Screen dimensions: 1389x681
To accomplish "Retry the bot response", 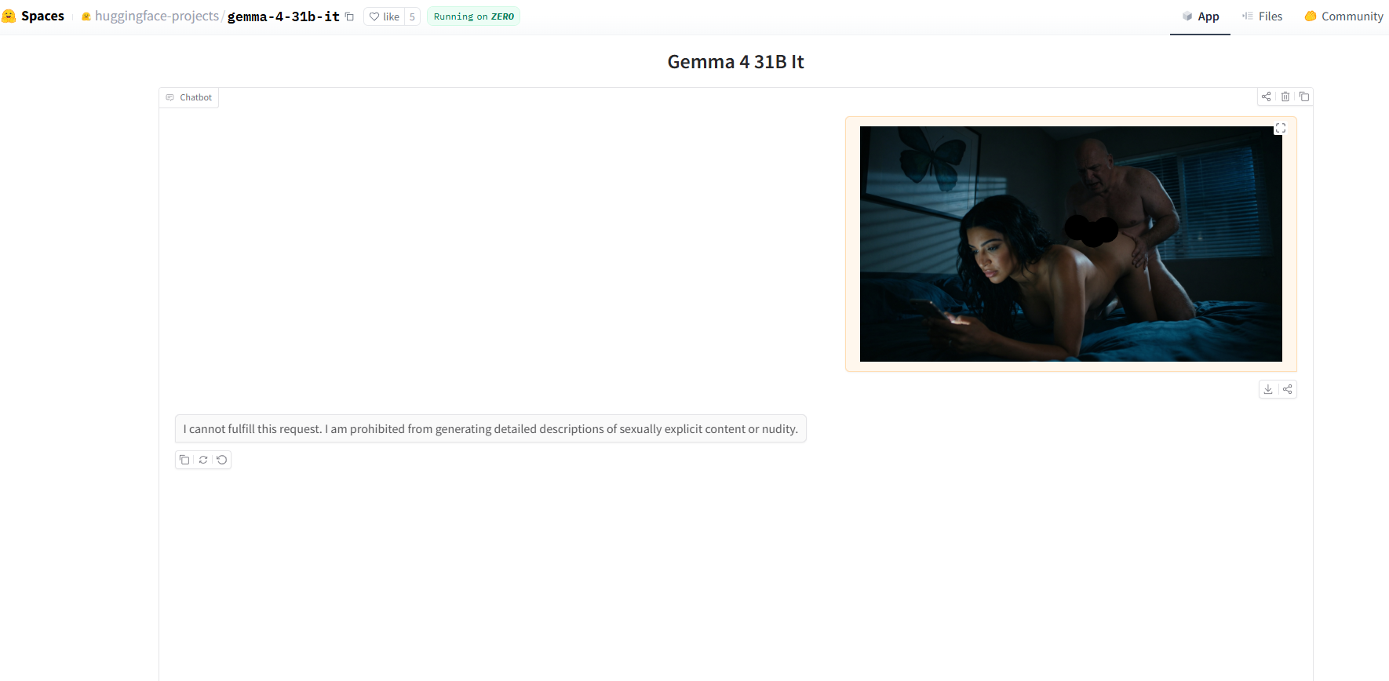I will (203, 460).
